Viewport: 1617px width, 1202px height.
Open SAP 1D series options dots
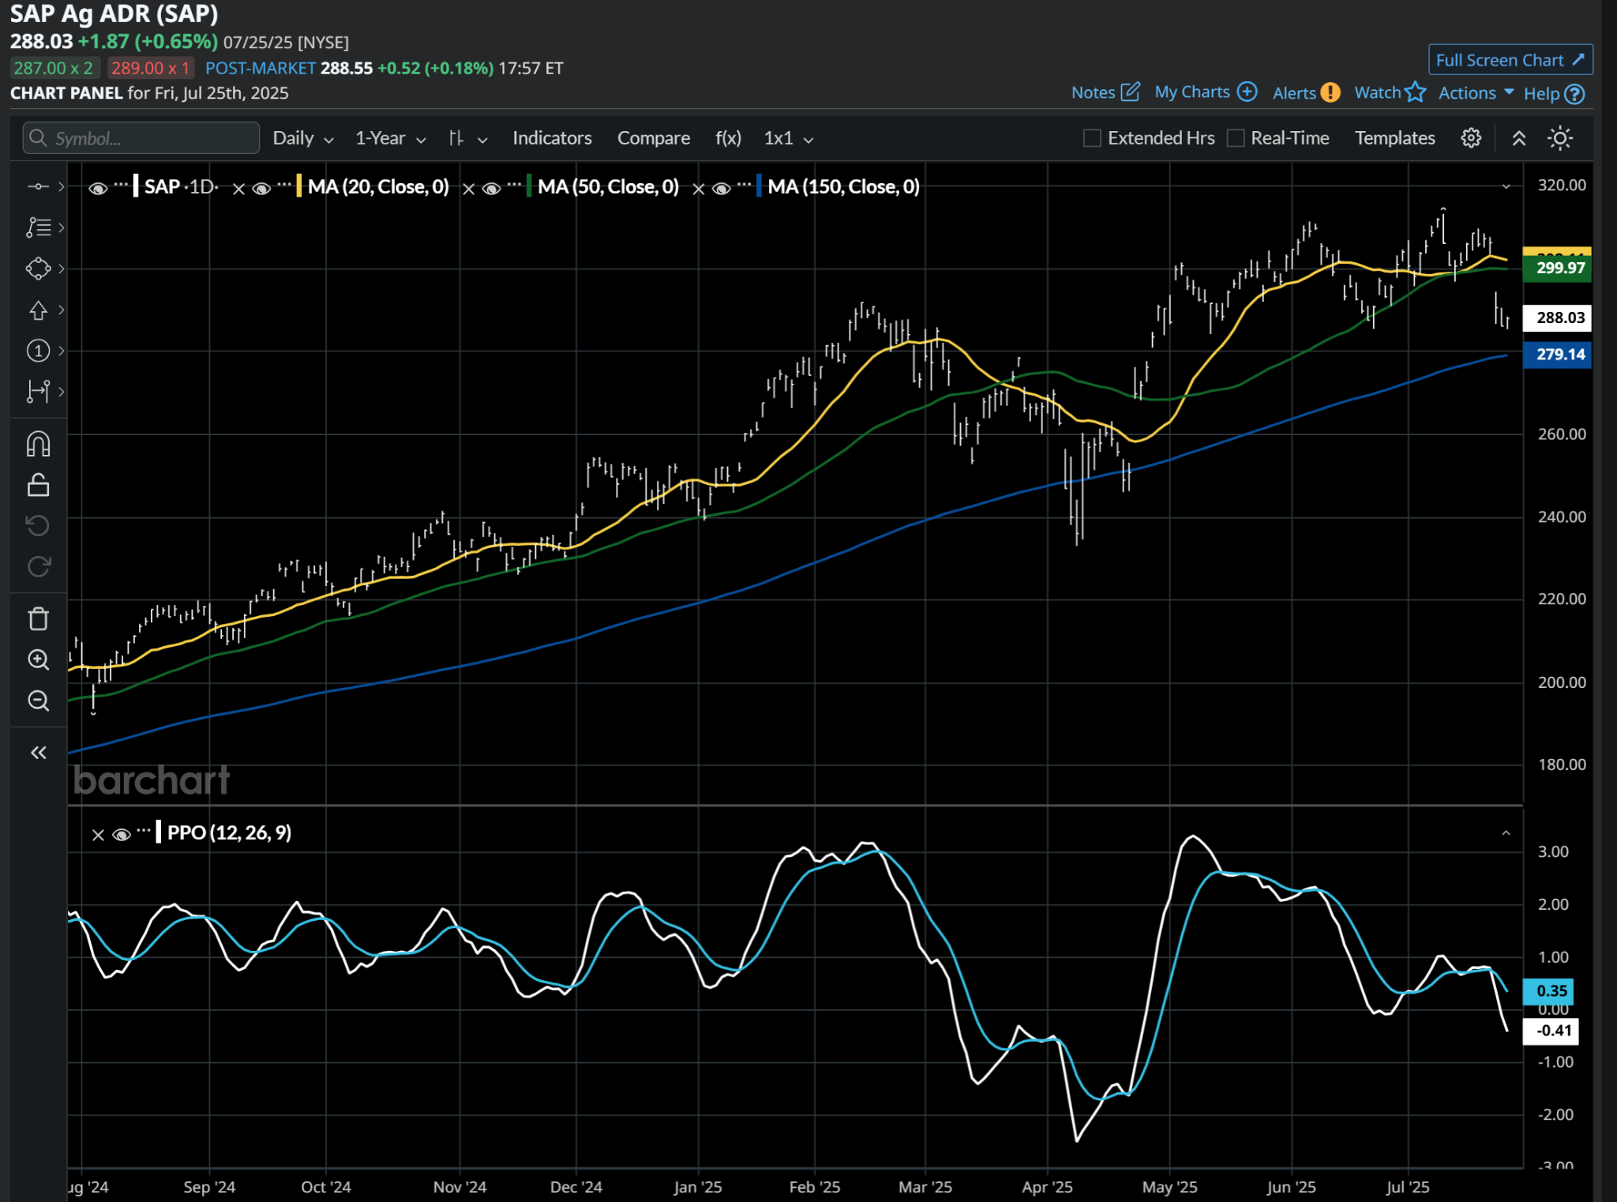[120, 186]
